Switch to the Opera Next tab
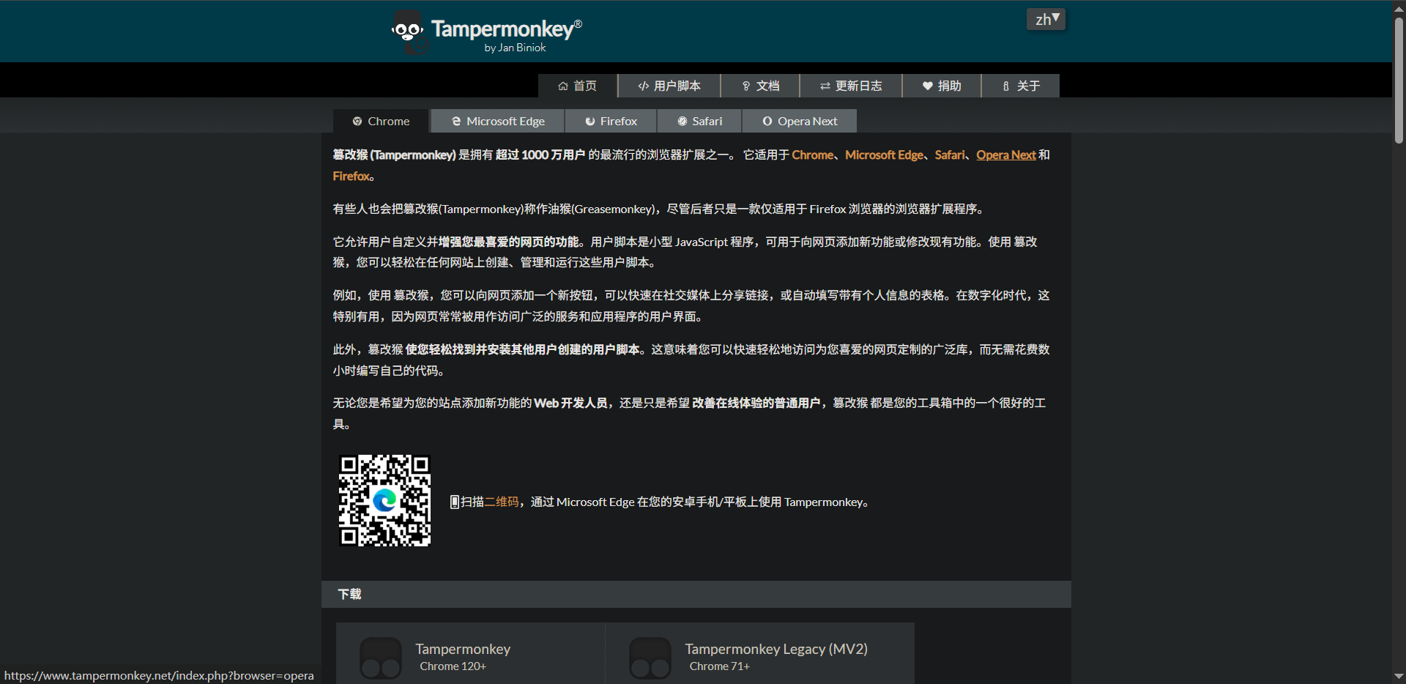This screenshot has width=1406, height=684. [799, 122]
